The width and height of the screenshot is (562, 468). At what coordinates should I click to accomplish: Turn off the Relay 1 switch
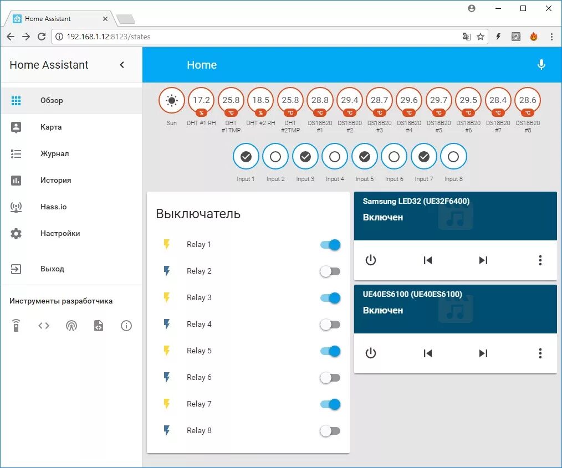(x=330, y=245)
